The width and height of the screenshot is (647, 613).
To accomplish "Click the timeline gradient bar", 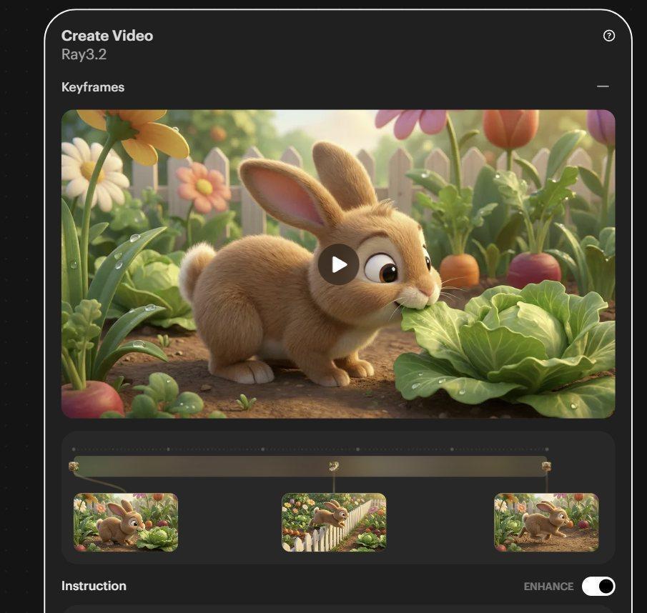I will (310, 467).
